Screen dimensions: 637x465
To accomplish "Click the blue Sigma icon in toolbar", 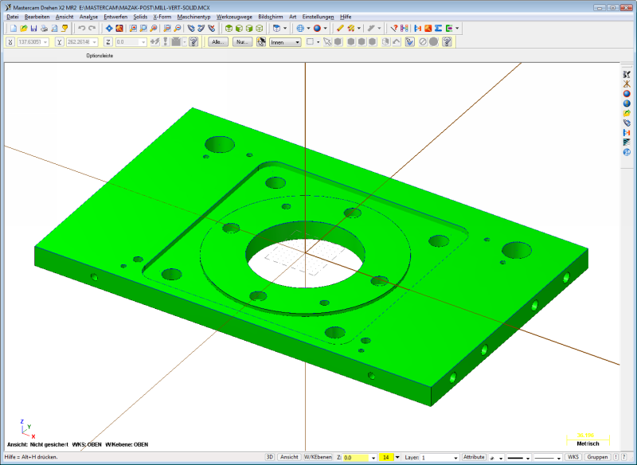I will 438,29.
